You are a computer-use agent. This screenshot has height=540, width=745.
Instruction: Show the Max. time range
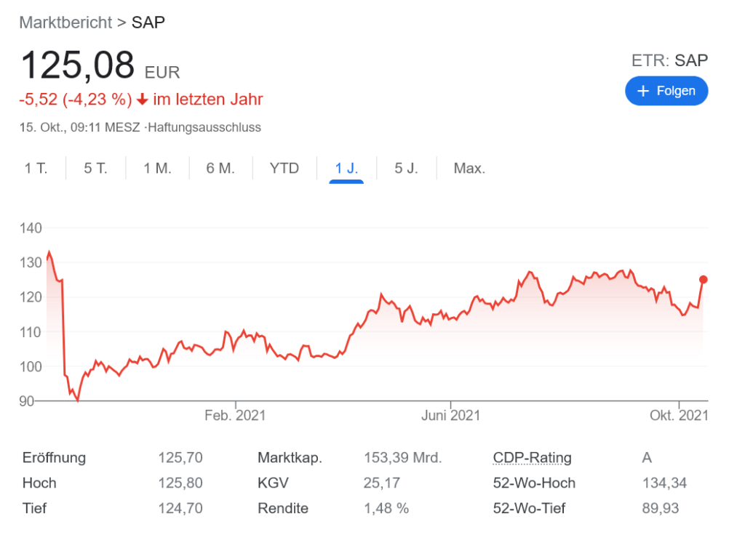[469, 169]
